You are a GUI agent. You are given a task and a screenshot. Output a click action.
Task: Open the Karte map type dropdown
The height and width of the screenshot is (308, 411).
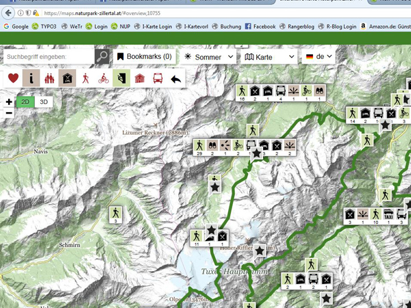270,57
